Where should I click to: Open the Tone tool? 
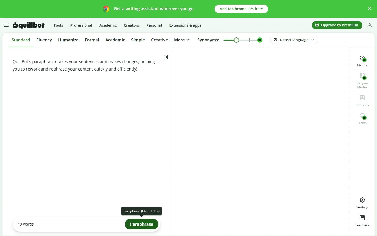click(362, 119)
